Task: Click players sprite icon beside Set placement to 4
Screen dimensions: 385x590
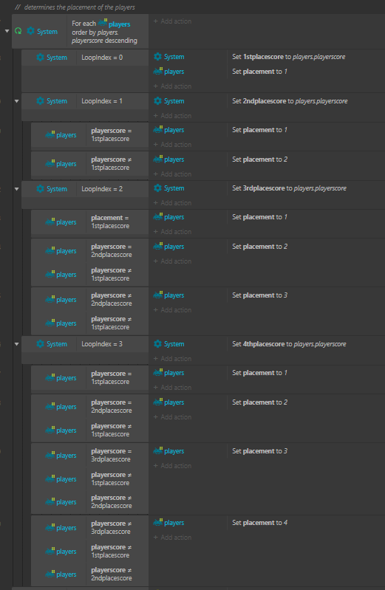Action: click(x=158, y=522)
